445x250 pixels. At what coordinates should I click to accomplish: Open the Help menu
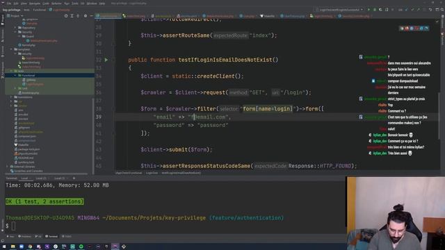(102, 3)
